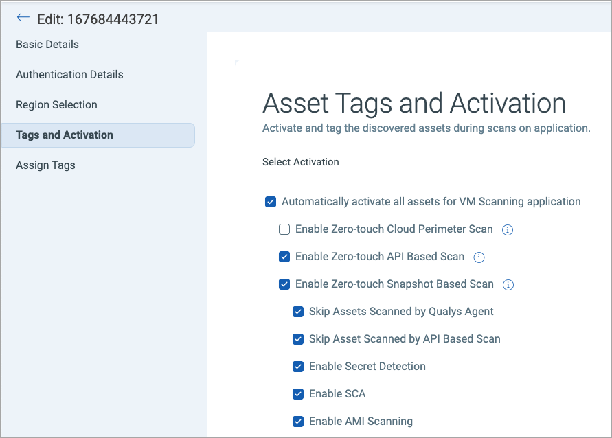Enable Zero-touch Cloud Perimeter Scan checkbox
Screen dimensions: 612x438
click(x=284, y=229)
